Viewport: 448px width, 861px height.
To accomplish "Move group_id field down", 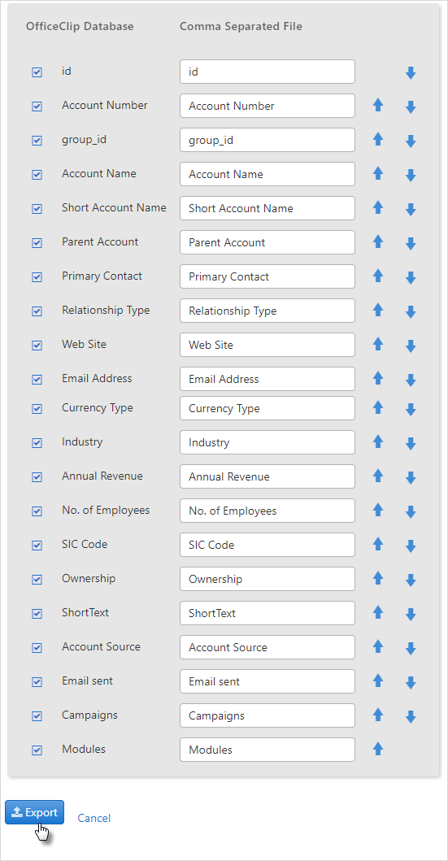I will click(x=411, y=141).
